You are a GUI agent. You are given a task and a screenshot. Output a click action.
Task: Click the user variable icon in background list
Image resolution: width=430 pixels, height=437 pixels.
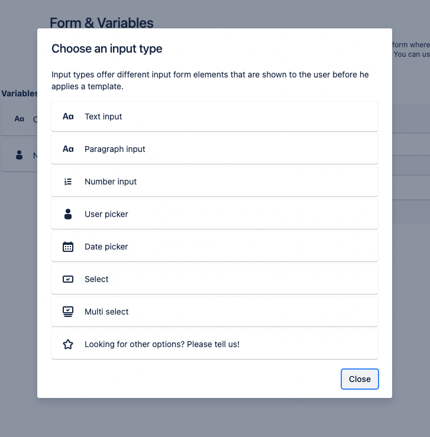tap(20, 155)
